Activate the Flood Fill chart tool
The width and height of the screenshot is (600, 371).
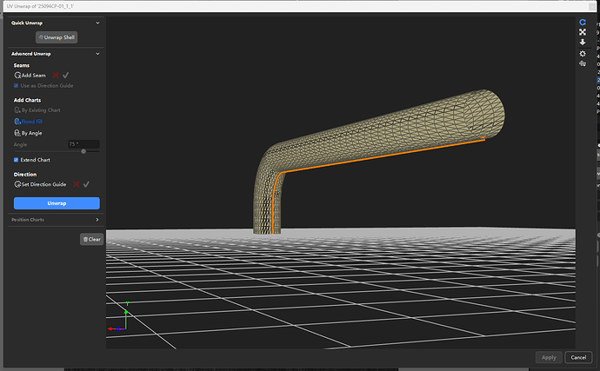click(29, 122)
